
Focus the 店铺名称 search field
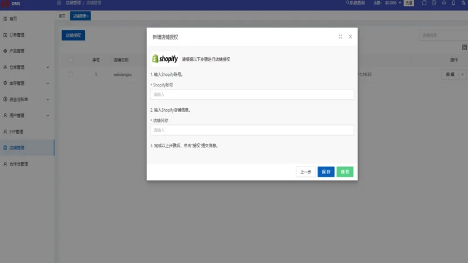click(443, 35)
